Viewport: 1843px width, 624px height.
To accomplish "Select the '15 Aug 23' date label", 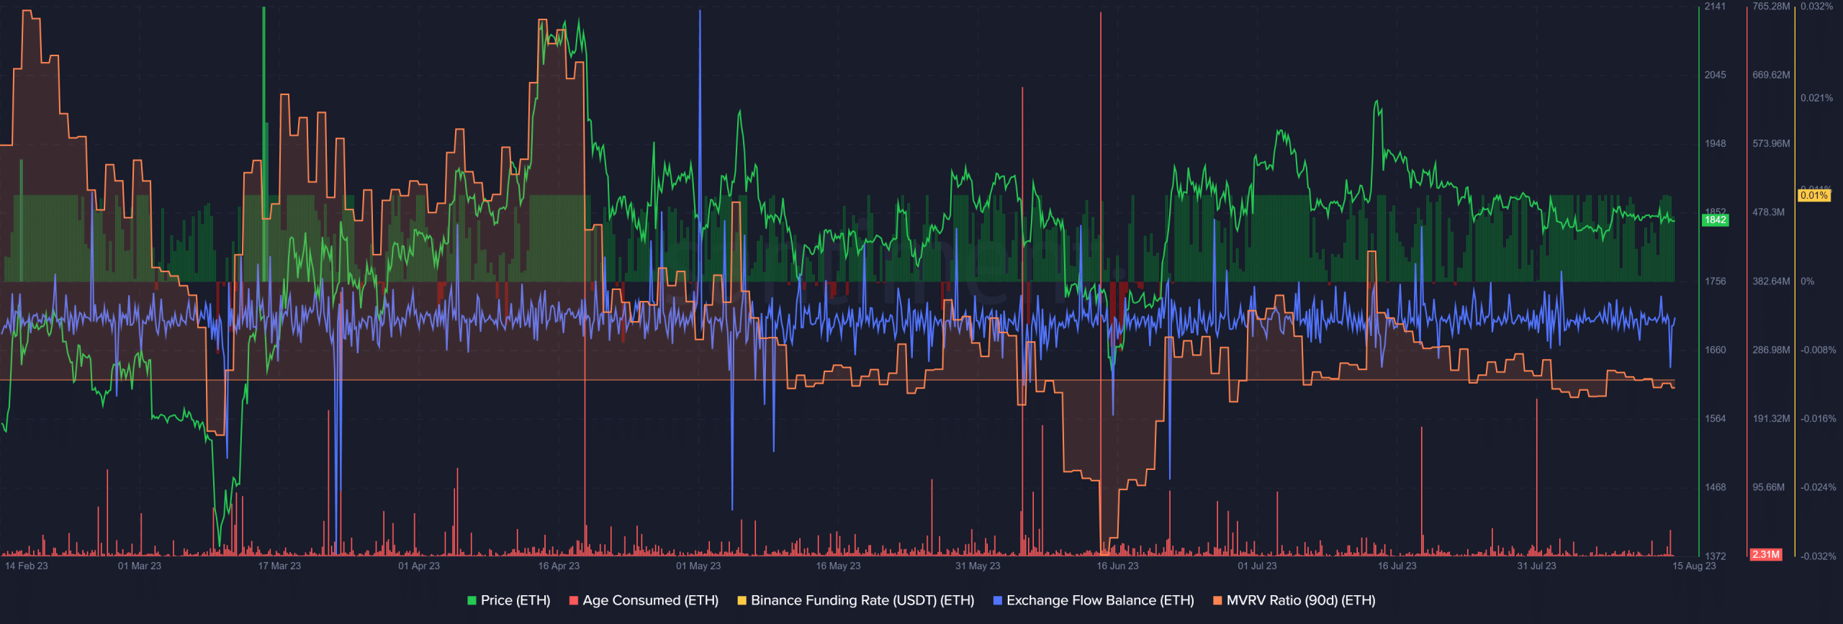I will pos(1694,566).
